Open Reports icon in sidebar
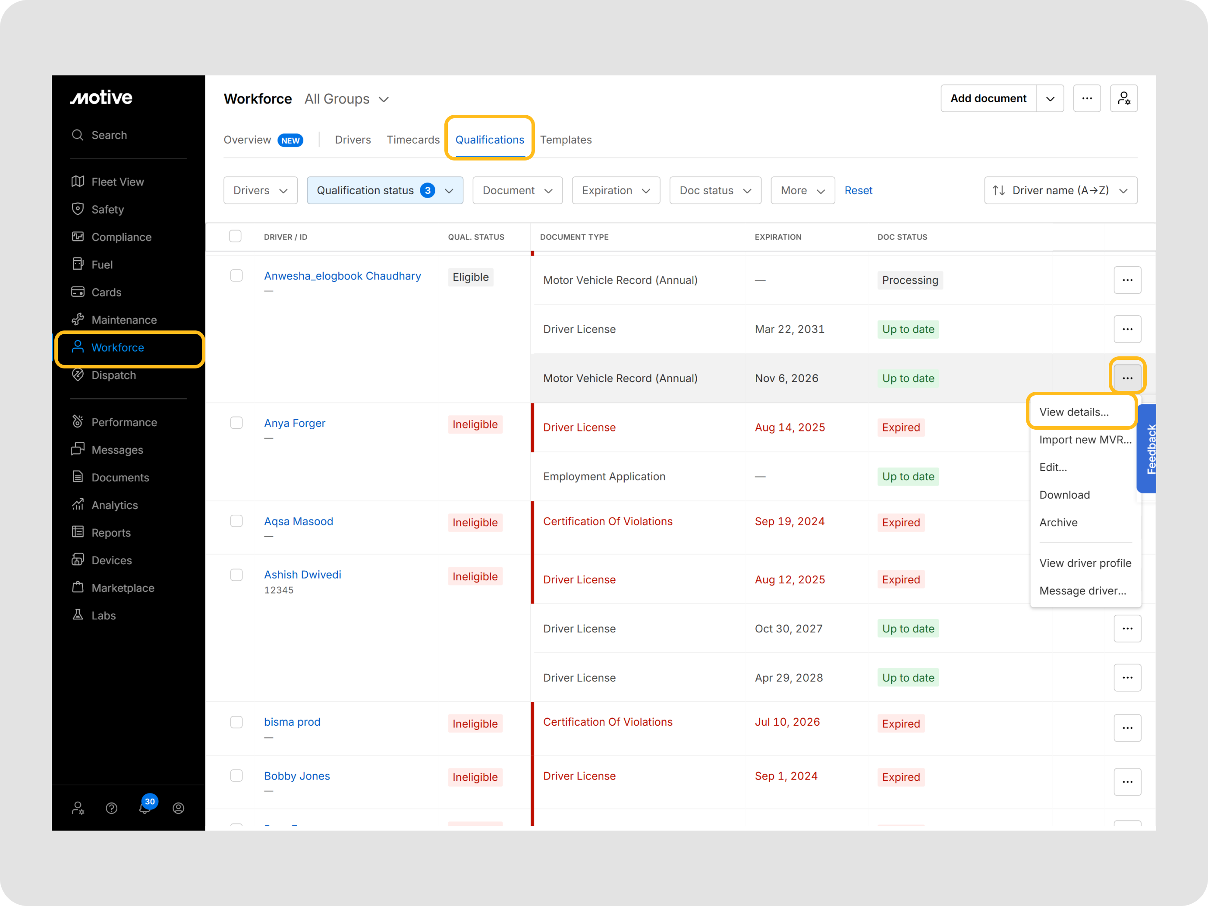Viewport: 1208px width, 906px height. pos(78,532)
